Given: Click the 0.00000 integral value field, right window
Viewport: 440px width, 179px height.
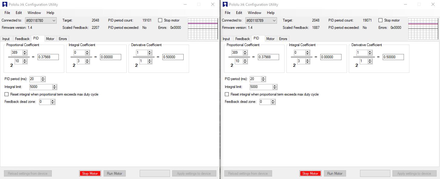Looking at the screenshot, I should click(331, 57).
